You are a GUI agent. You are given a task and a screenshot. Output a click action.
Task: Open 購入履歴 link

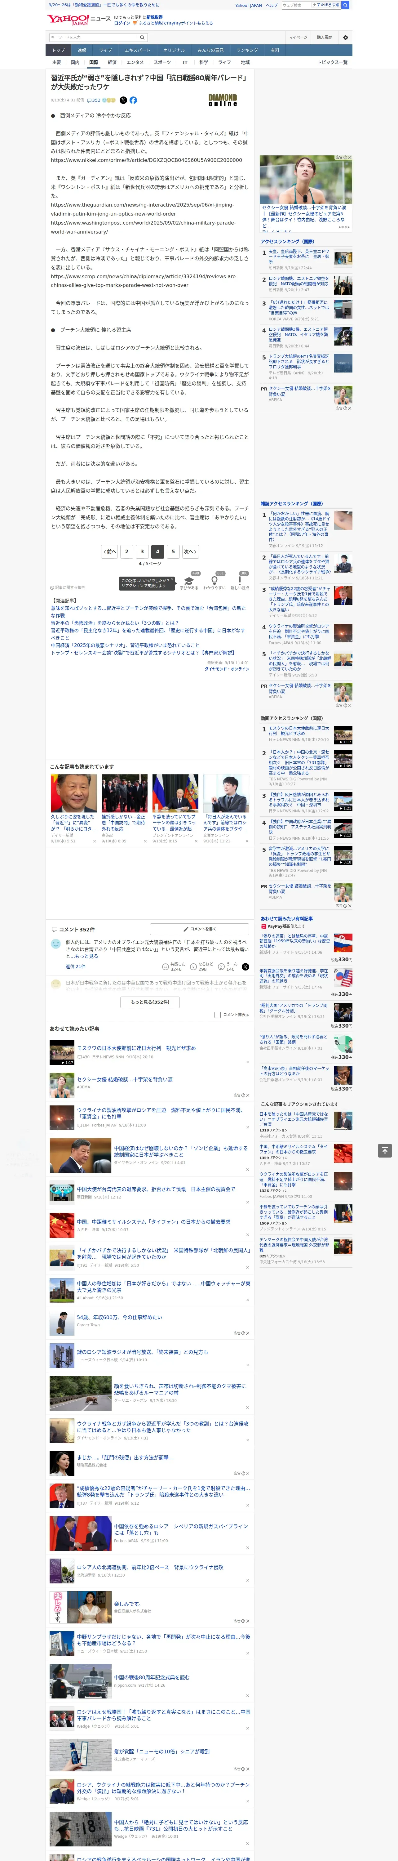point(324,38)
